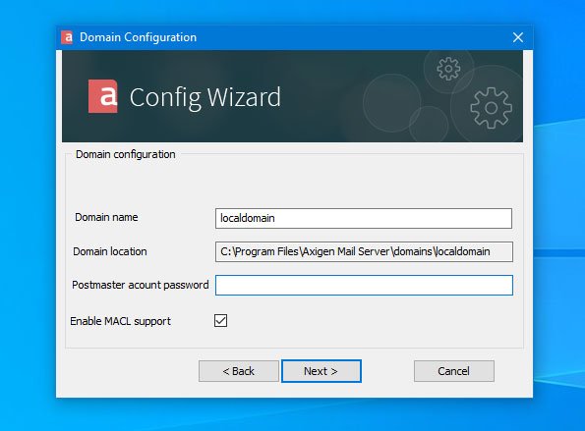
Task: Click the Postmaster acount password label
Action: tap(141, 285)
